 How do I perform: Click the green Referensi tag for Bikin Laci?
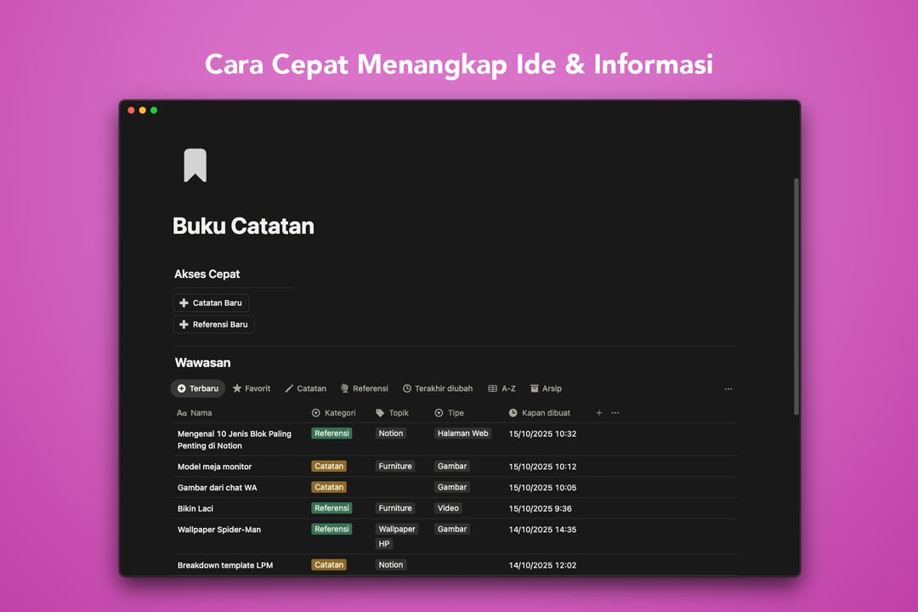[331, 508]
